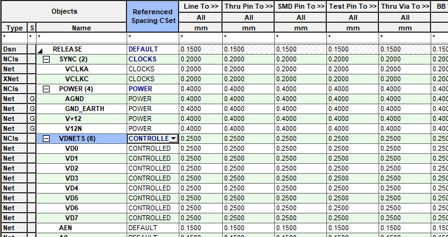Click the Line To value 0.2000 for SYNC

coord(200,60)
